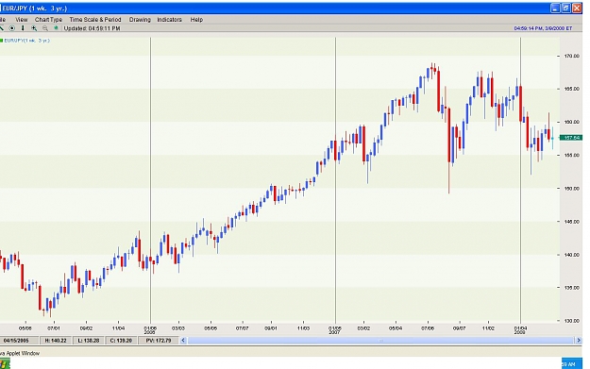Click the 2008 year axis label
This screenshot has height=369, width=590.
(519, 332)
